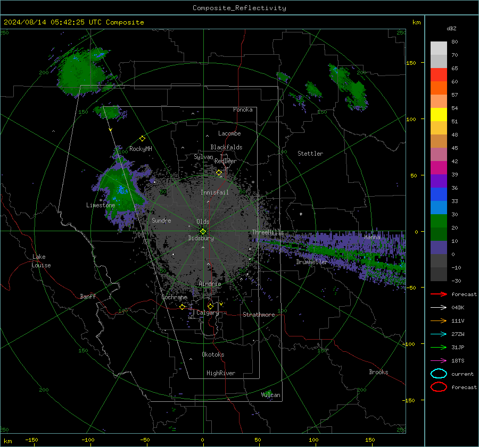The height and width of the screenshot is (447, 479).
Task: Click the green 31JP arrow icon
Action: (439, 347)
